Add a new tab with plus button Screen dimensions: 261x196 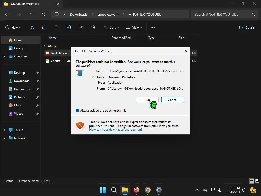pyautogui.click(x=69, y=4)
